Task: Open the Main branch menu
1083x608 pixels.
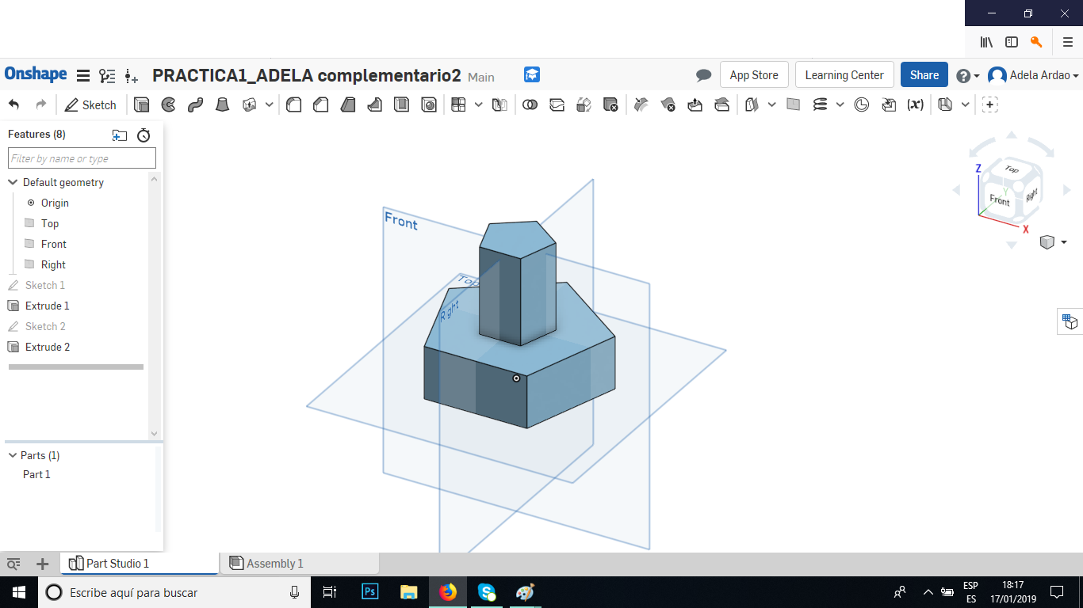Action: tap(480, 78)
